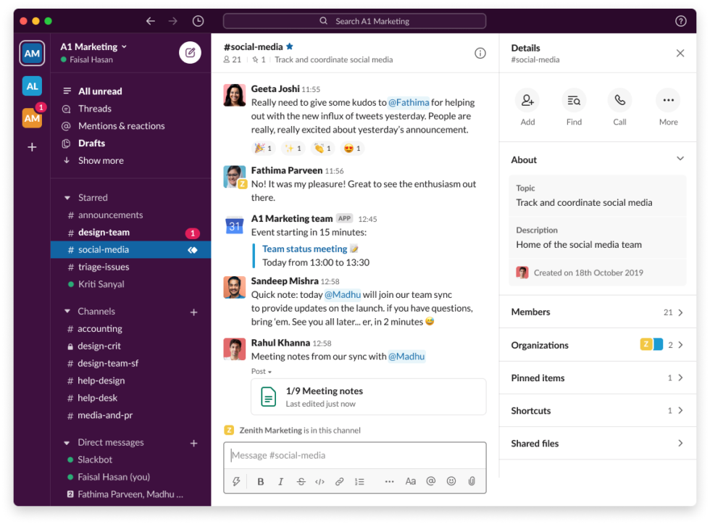Attach a file with the paperclip icon
This screenshot has height=524, width=710.
(471, 481)
